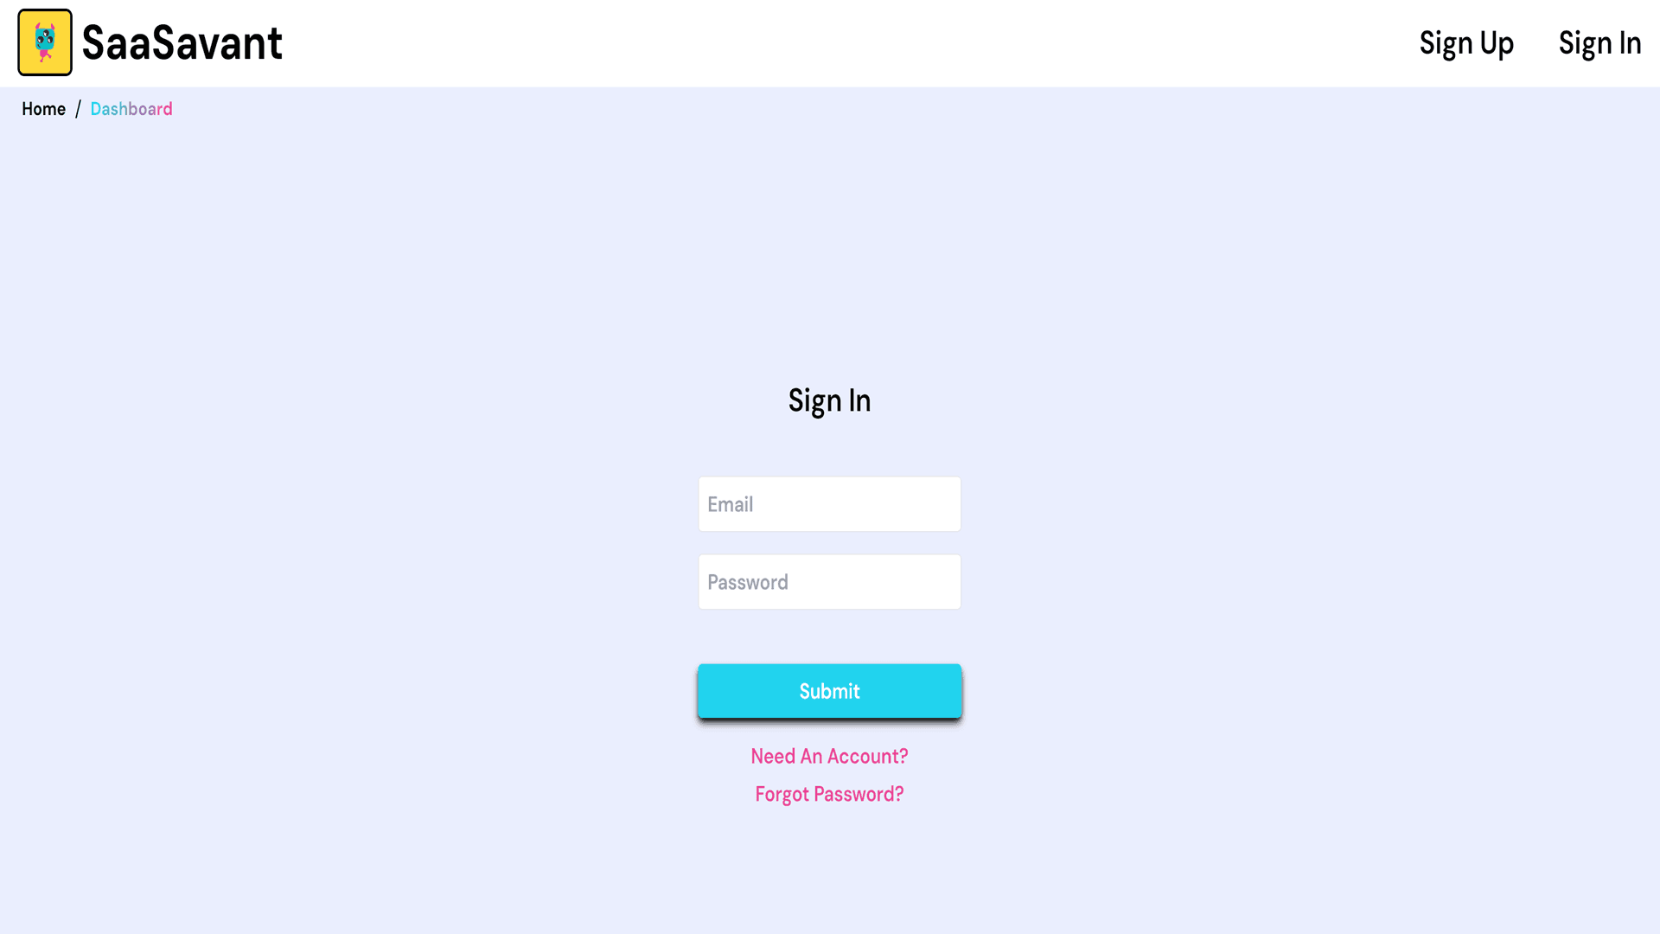Click the Forgot Password? link

coord(829,794)
